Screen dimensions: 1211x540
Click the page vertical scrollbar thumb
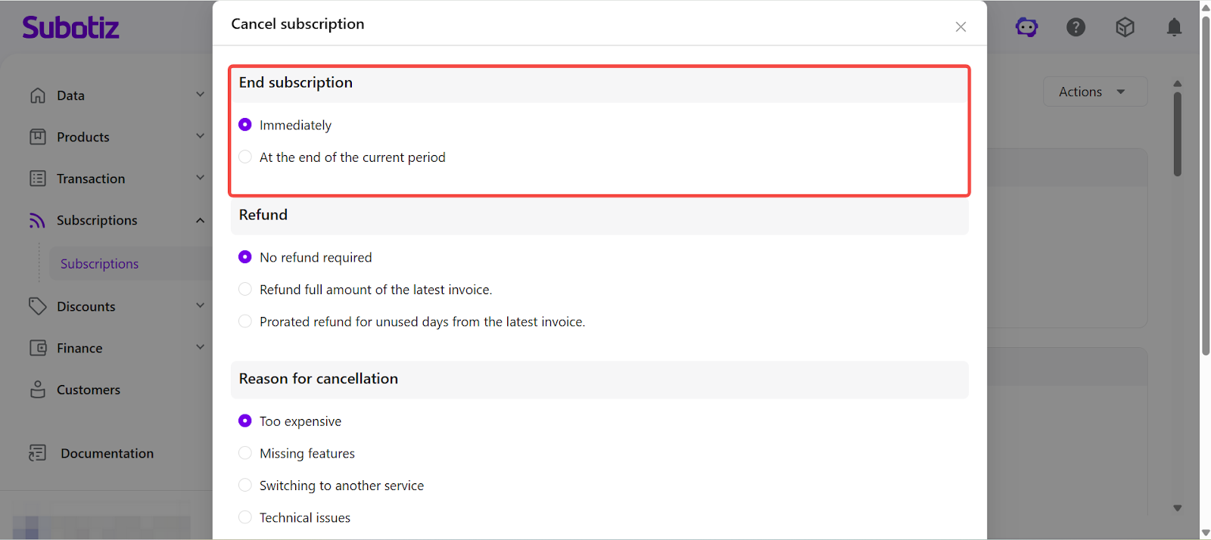click(1206, 182)
